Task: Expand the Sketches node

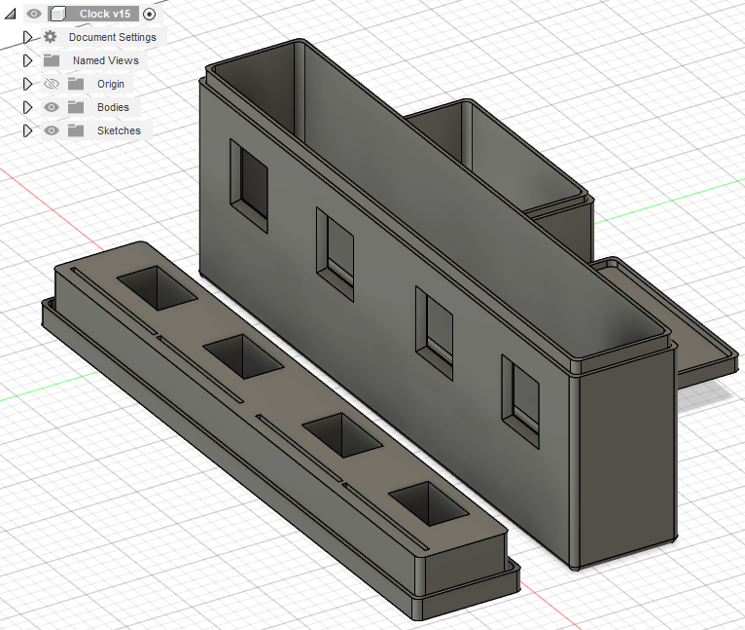Action: (27, 130)
